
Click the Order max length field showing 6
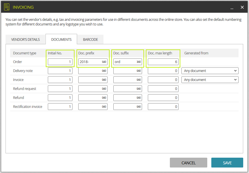tap(163, 62)
